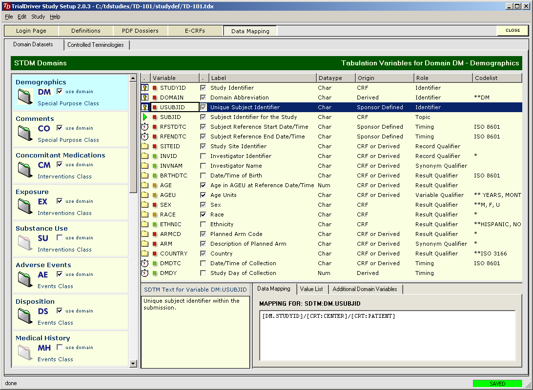Switch to Controlled Terminologies tab
The width and height of the screenshot is (533, 390).
pos(96,45)
